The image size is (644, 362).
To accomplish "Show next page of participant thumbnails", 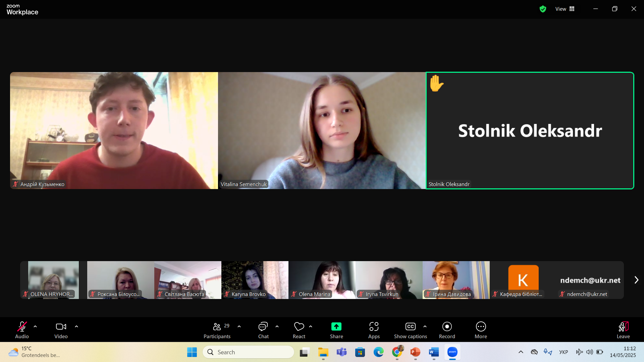I will (x=636, y=280).
